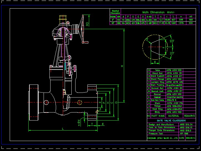Click the 'Gland Nut' part name
201x151 pixels.
158,73
